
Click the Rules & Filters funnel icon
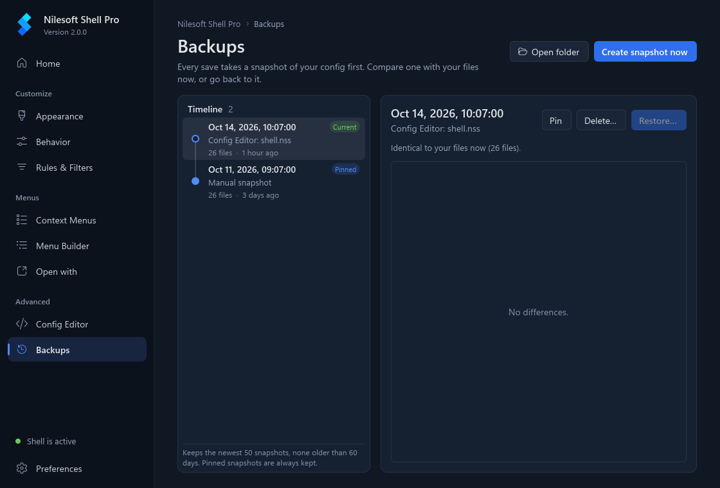[22, 167]
